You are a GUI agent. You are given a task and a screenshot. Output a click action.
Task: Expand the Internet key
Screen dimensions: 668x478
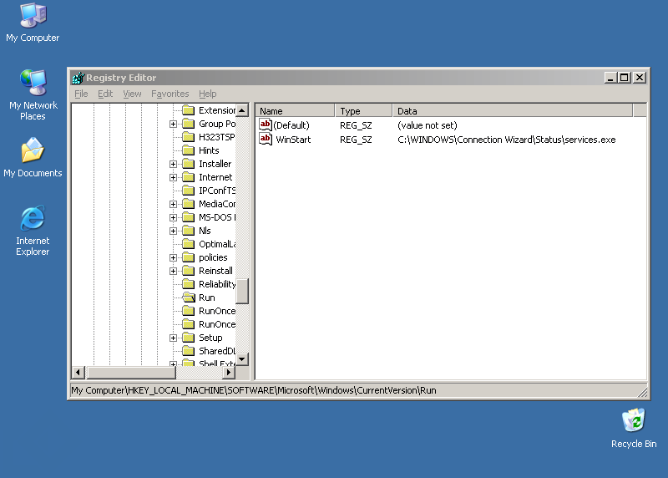(173, 177)
